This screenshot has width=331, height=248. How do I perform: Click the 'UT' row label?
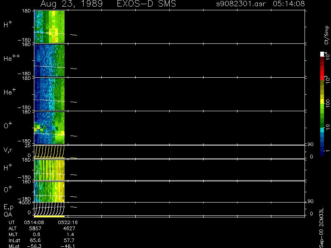point(12,222)
